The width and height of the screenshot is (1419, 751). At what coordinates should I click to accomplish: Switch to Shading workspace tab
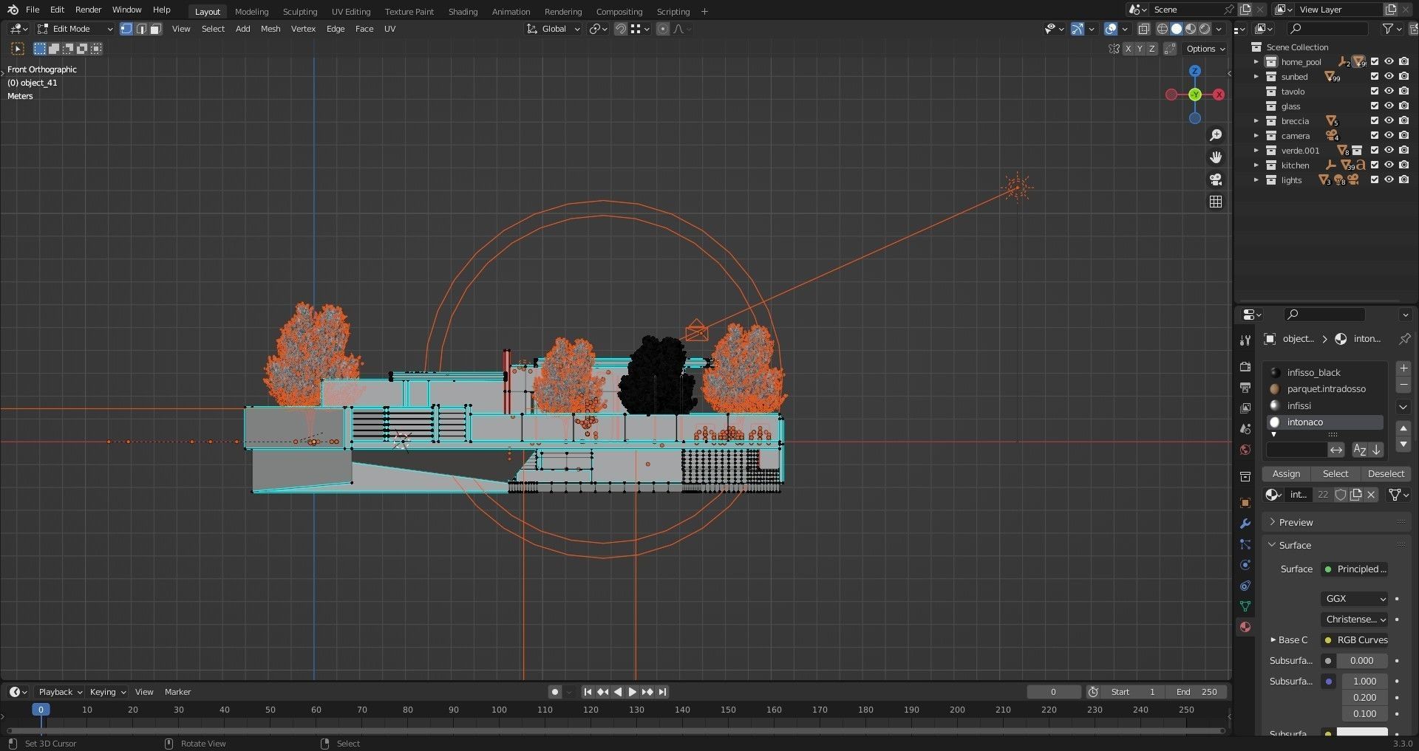[463, 12]
